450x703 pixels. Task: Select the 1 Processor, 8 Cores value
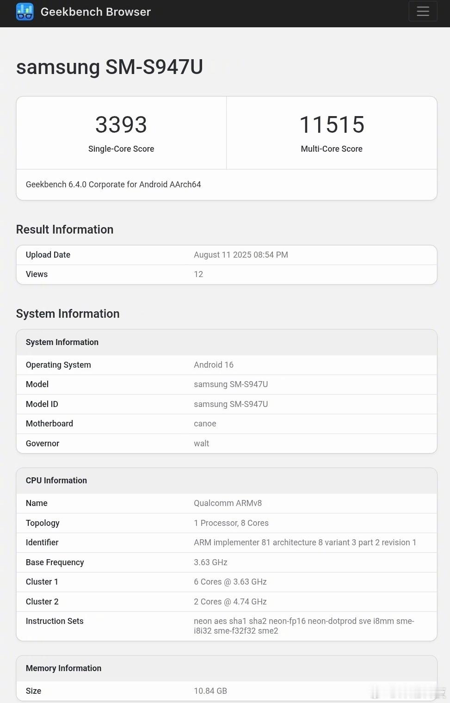(x=231, y=523)
